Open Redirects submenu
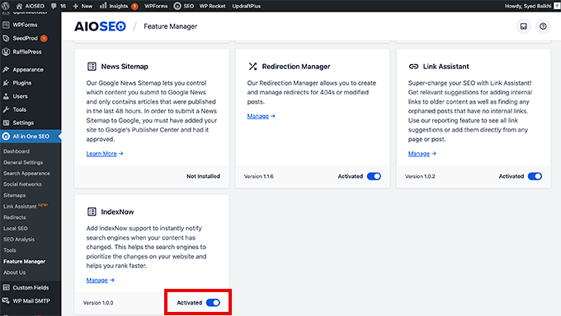Screen dimensions: 561x316 point(15,217)
